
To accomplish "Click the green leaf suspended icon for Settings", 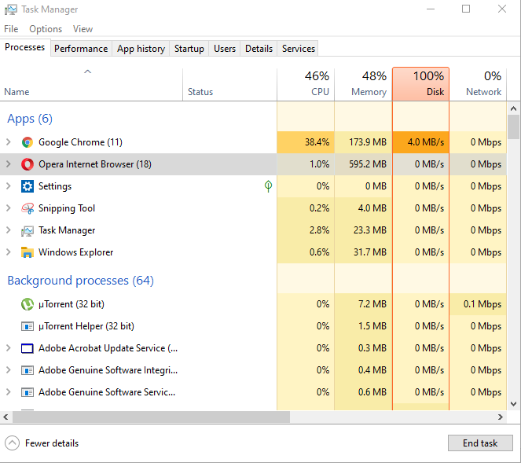I will (268, 186).
